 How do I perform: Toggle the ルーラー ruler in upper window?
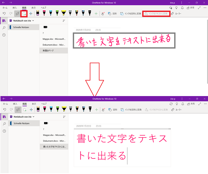[x=176, y=14]
